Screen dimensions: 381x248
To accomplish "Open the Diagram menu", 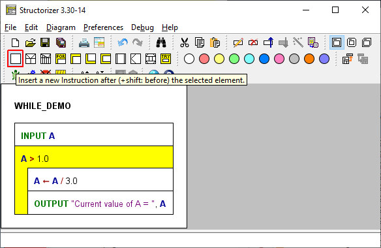I will tap(61, 27).
